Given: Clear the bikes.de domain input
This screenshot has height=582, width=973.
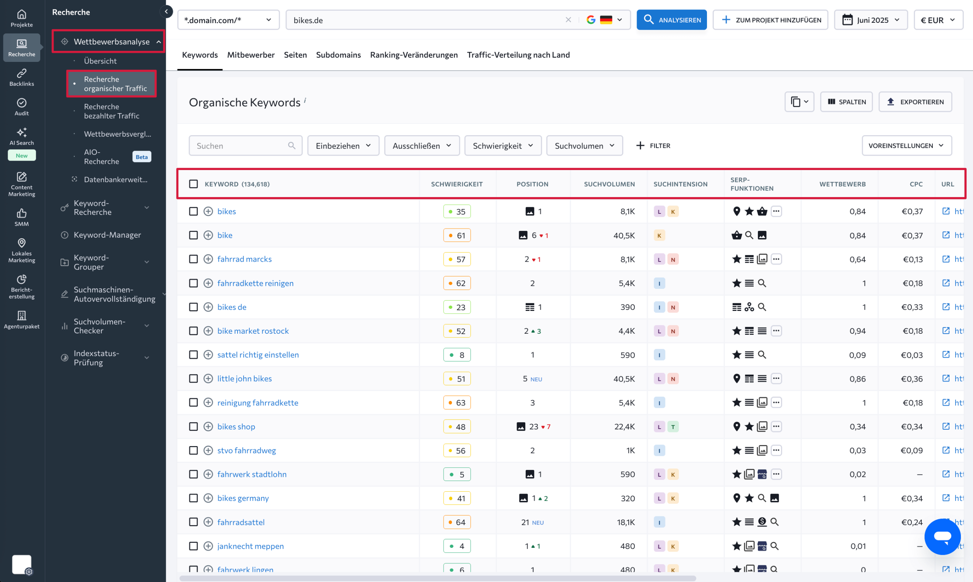Looking at the screenshot, I should 568,20.
